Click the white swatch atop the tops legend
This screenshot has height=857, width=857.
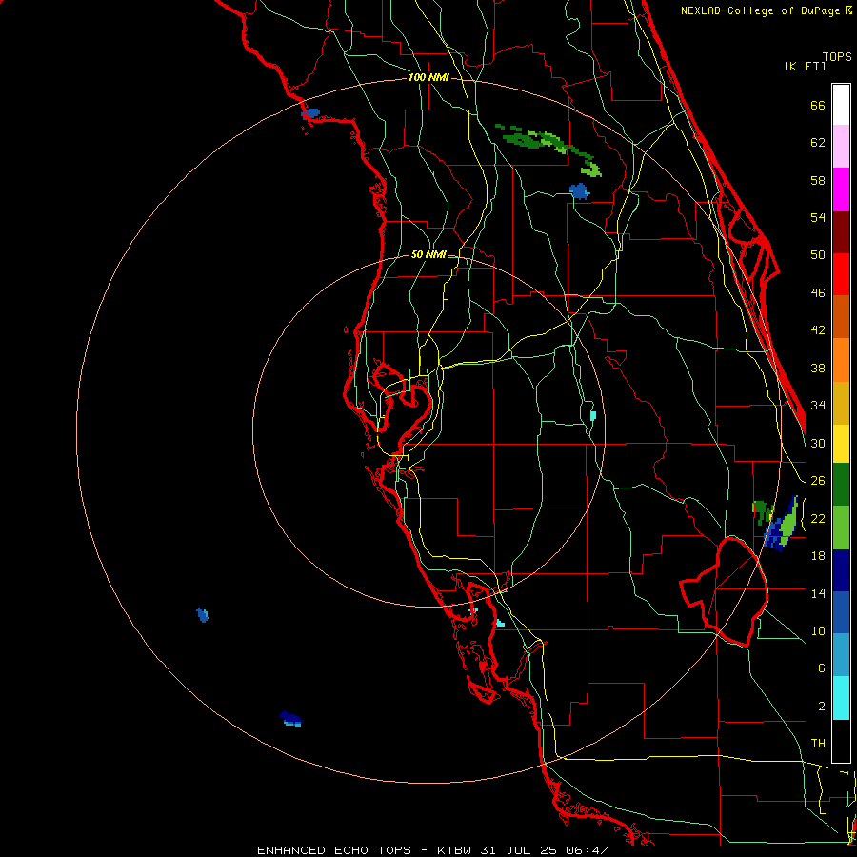(x=841, y=105)
